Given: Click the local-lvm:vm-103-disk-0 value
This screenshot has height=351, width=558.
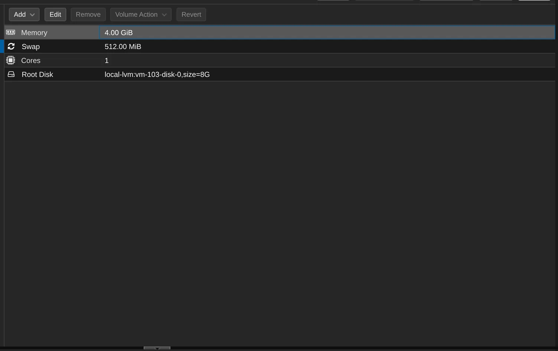Looking at the screenshot, I should tap(157, 74).
